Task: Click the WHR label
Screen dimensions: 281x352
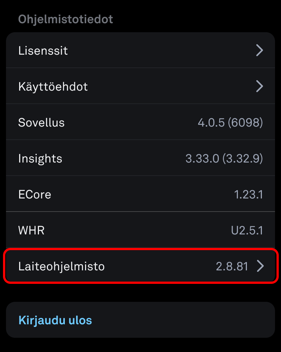Action: point(31,230)
